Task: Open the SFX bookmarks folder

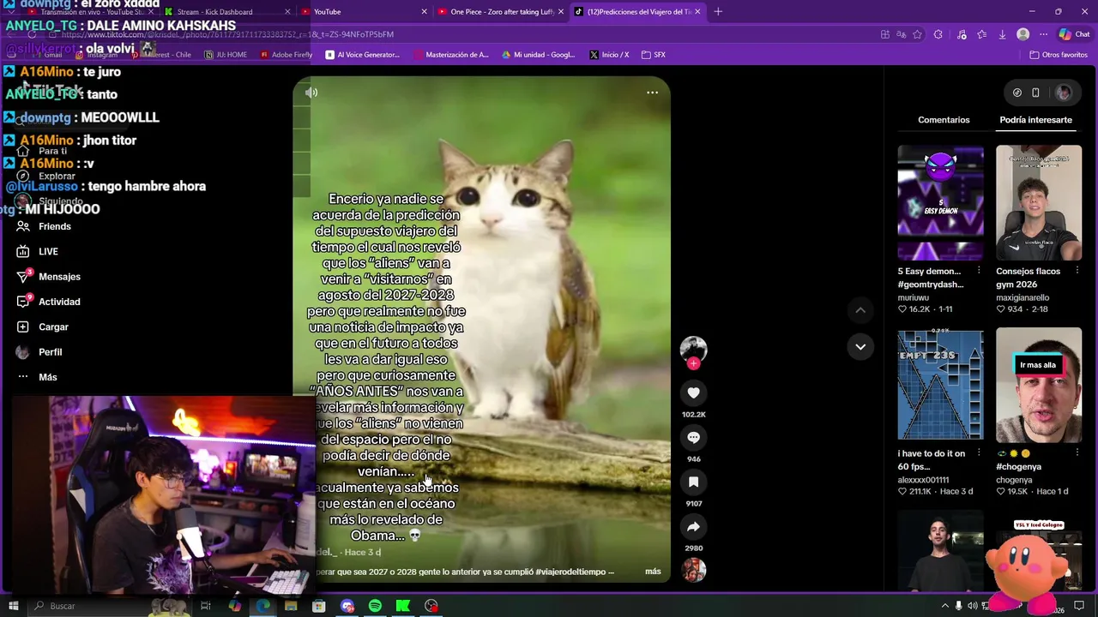Action: pos(654,55)
